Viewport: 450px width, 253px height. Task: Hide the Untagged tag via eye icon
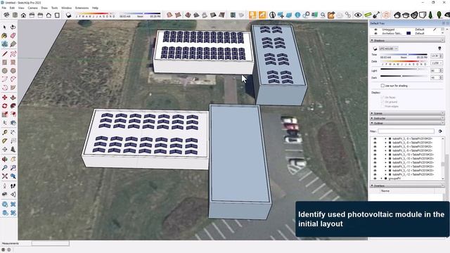[375, 30]
